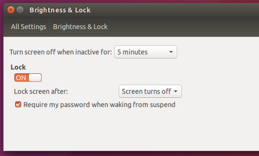
Task: Click the Lock section heading
Action: [18, 67]
